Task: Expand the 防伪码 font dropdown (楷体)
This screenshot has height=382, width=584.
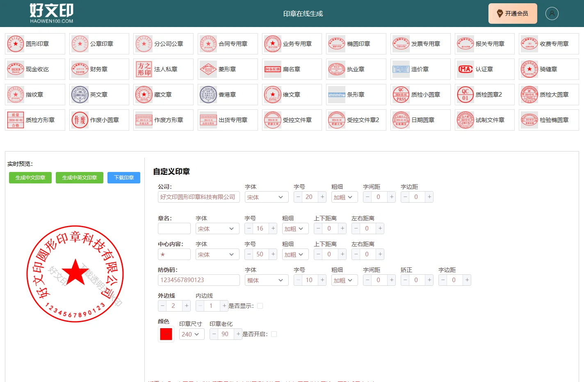Action: coord(267,280)
